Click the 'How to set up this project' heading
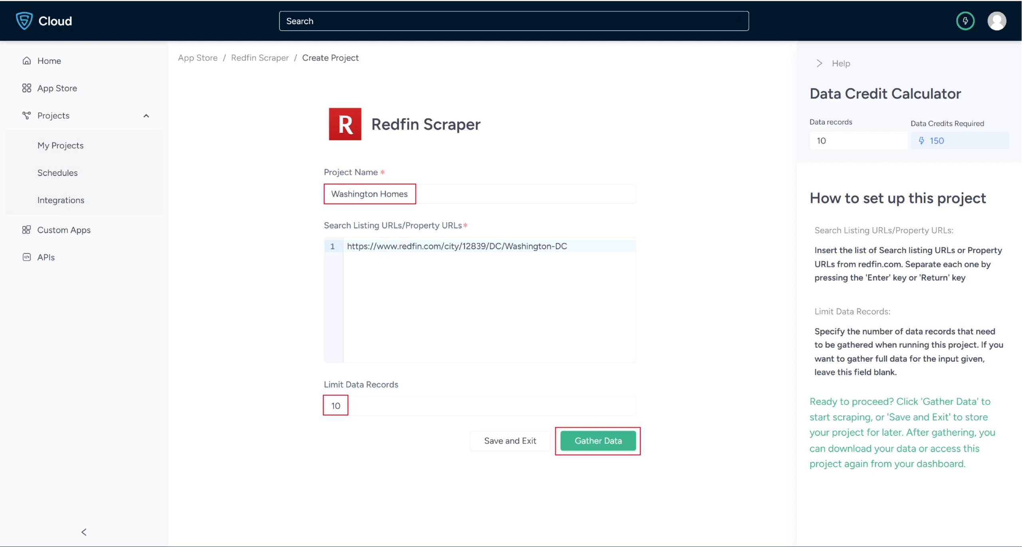 pos(897,198)
